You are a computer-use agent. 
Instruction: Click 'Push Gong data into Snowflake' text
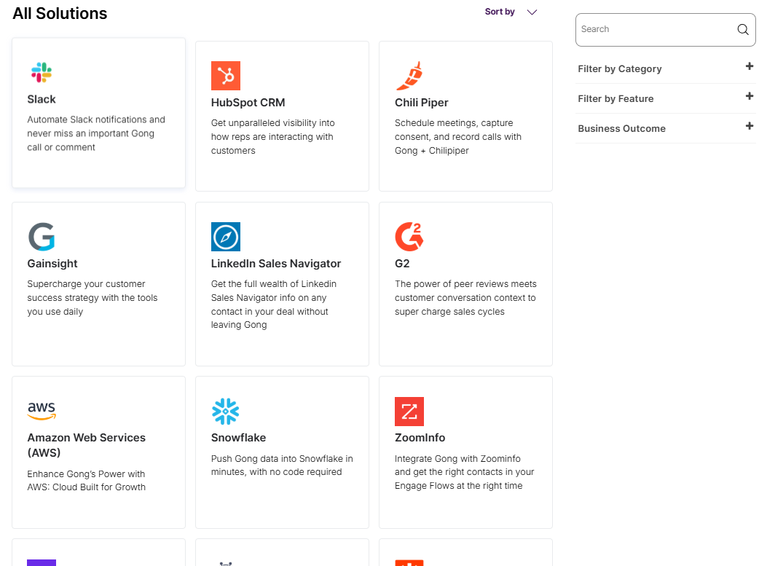point(282,465)
